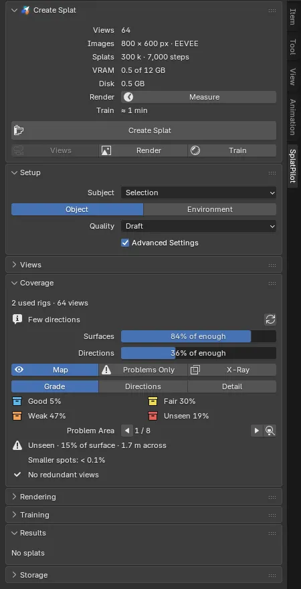Click the No splats text
This screenshot has width=301, height=589.
click(28, 553)
